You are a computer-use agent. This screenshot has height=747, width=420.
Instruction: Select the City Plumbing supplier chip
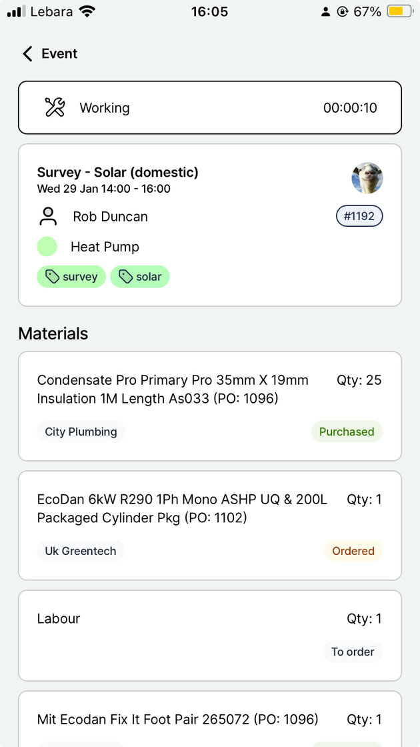click(81, 432)
